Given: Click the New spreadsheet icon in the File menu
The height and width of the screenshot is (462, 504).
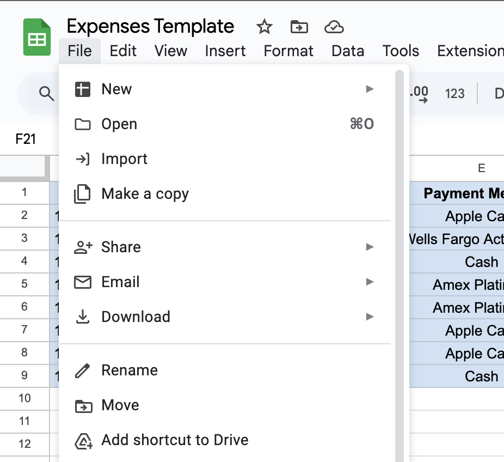Looking at the screenshot, I should (x=83, y=89).
